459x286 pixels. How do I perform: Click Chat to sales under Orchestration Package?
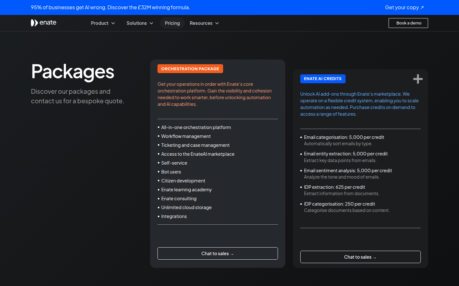(x=217, y=254)
